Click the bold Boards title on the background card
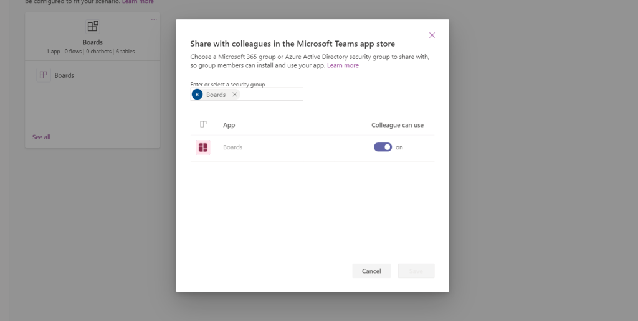 tap(93, 42)
